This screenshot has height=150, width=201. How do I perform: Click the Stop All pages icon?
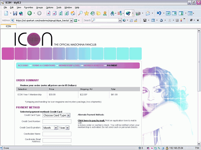(x=55, y=13)
